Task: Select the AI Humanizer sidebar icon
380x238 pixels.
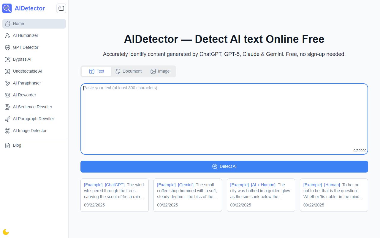Action: 7,35
